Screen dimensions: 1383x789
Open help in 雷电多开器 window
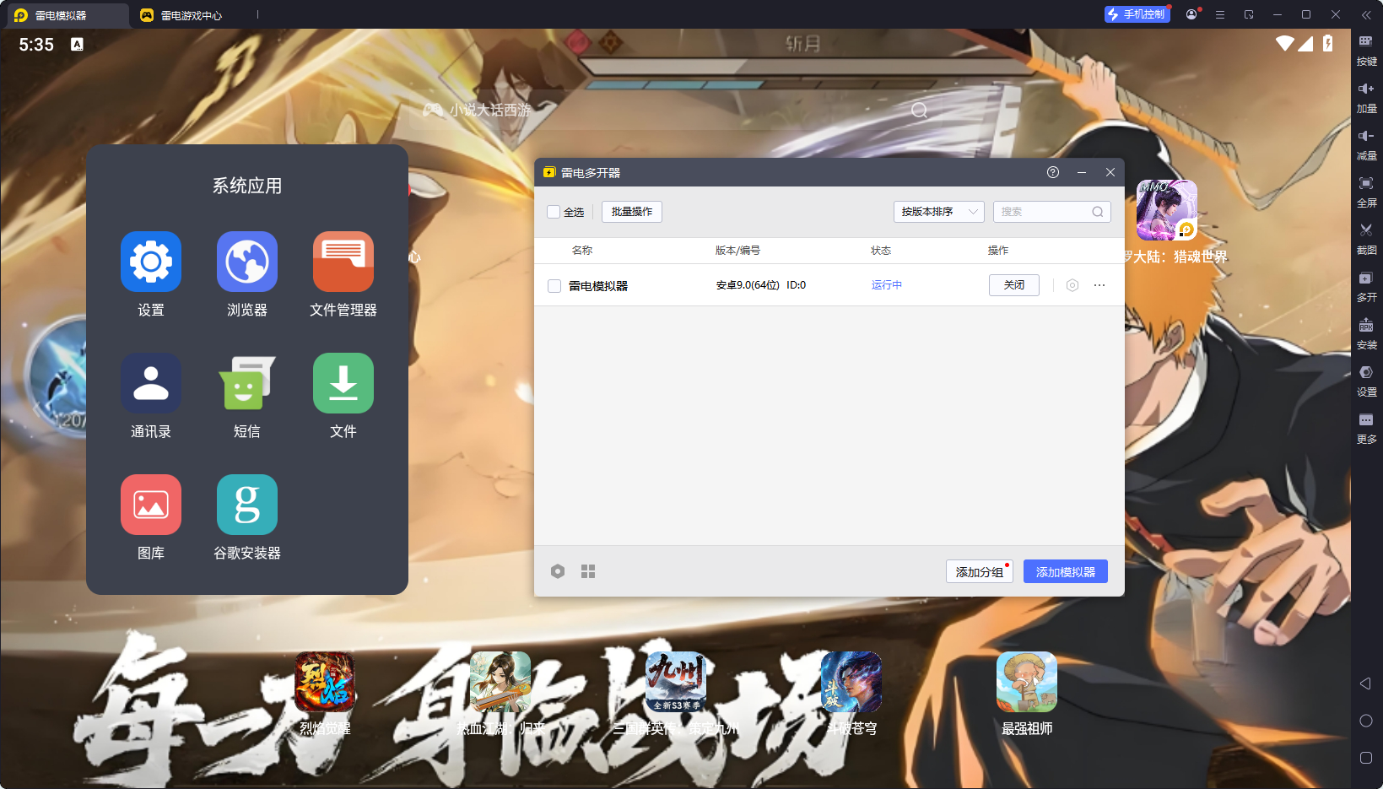click(1053, 172)
